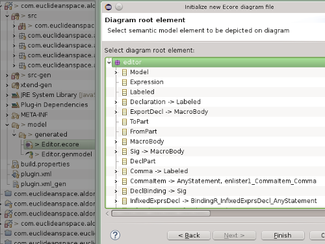Viewport: 325px width, 244px height.
Task: Select plugin.xml_gen in the explorer
Action: tap(44, 184)
